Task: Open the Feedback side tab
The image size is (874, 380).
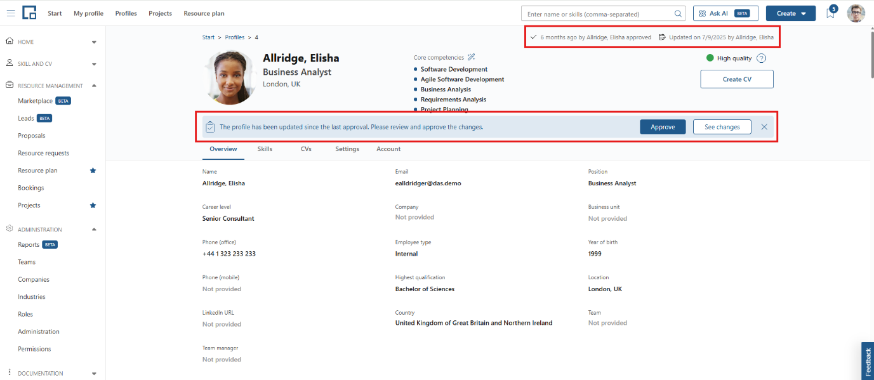Action: tap(868, 361)
